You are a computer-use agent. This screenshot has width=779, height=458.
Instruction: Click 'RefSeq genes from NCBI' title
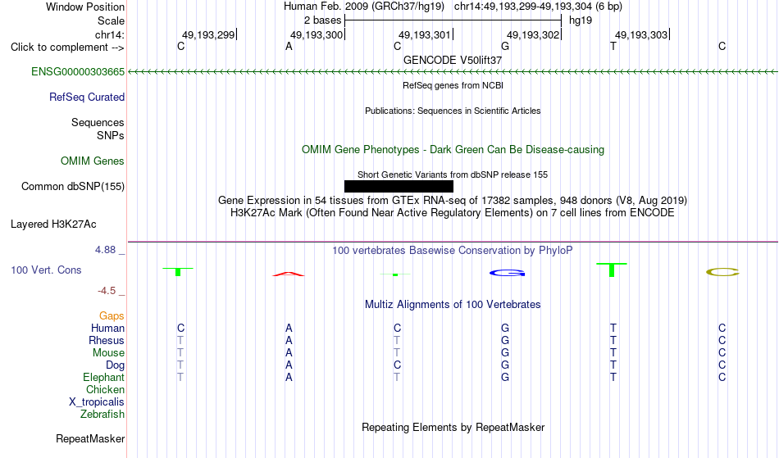[453, 85]
